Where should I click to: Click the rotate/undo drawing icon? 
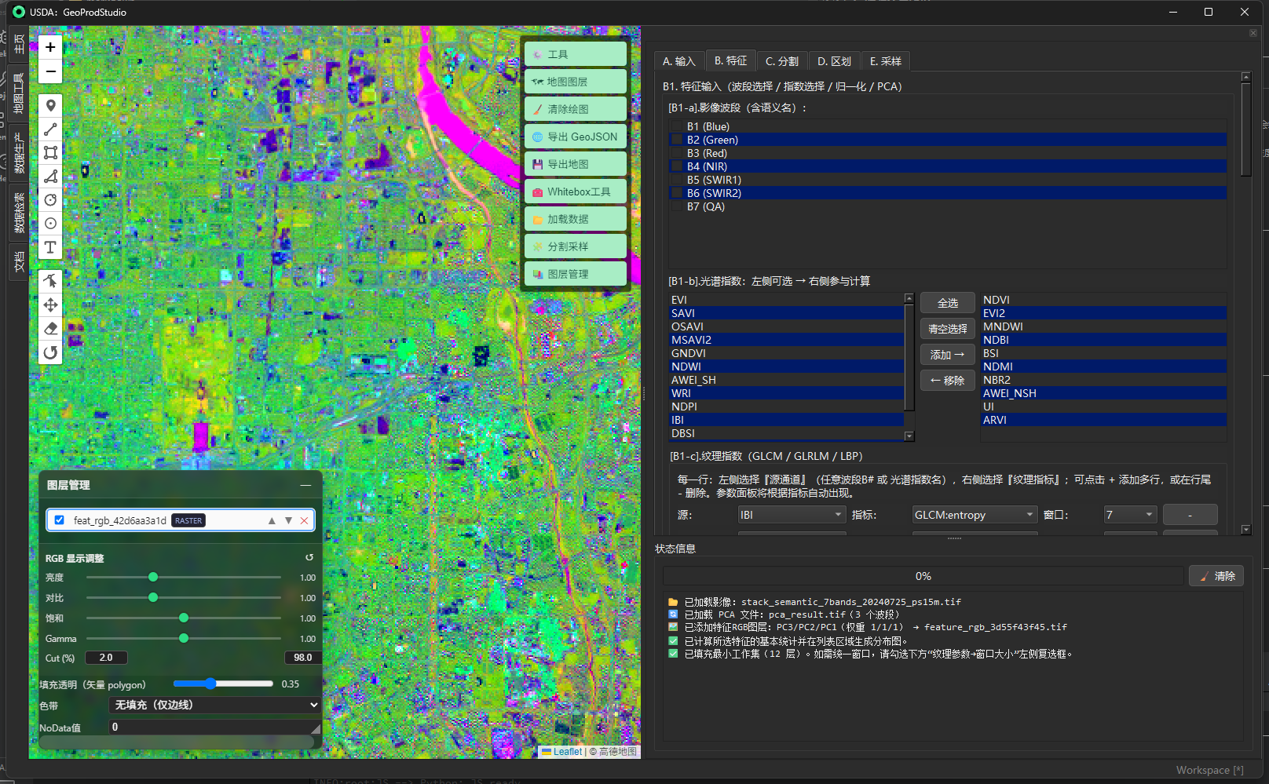[x=50, y=352]
